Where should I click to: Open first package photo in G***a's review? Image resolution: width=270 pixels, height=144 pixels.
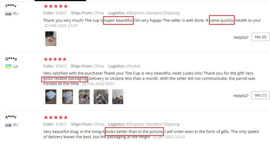[51, 97]
